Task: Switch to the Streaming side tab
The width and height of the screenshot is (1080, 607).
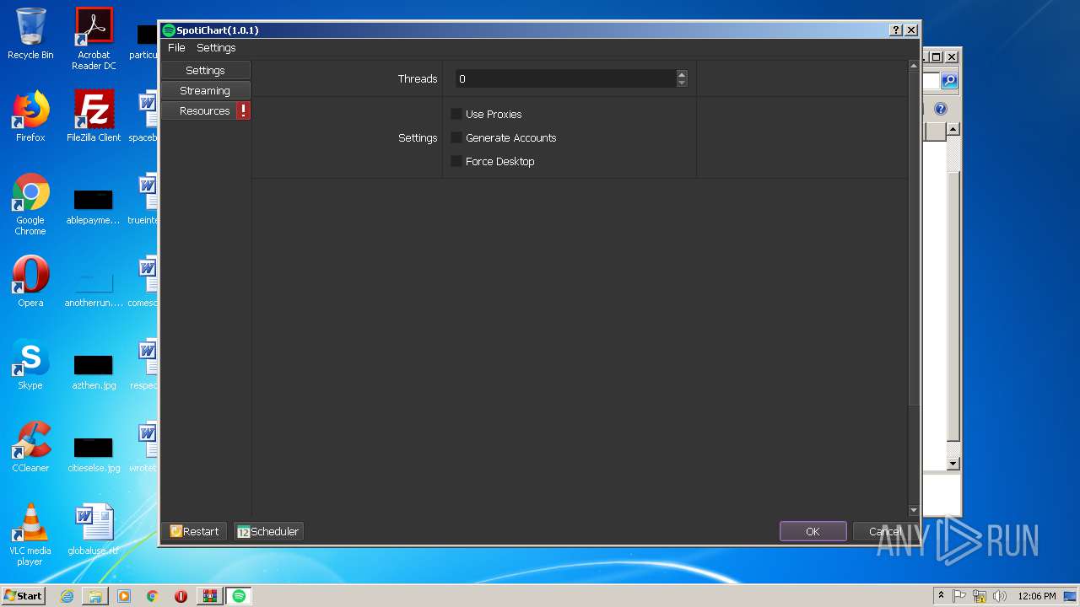Action: pyautogui.click(x=206, y=90)
